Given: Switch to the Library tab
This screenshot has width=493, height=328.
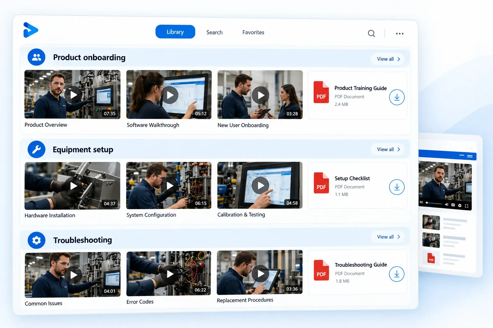Looking at the screenshot, I should [x=175, y=32].
